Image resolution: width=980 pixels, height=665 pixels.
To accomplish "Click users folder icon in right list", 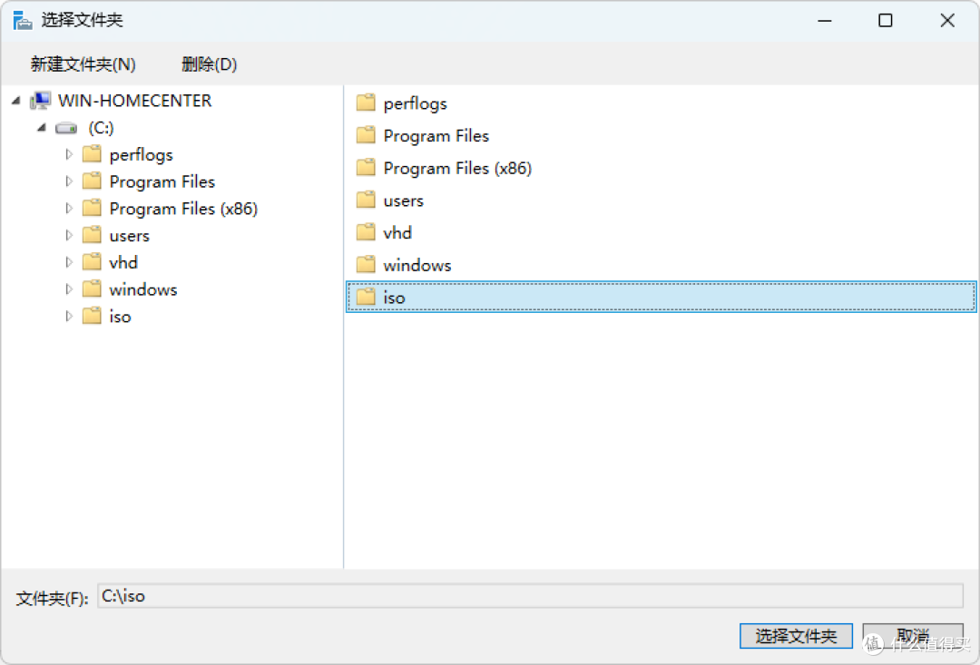I will [366, 200].
